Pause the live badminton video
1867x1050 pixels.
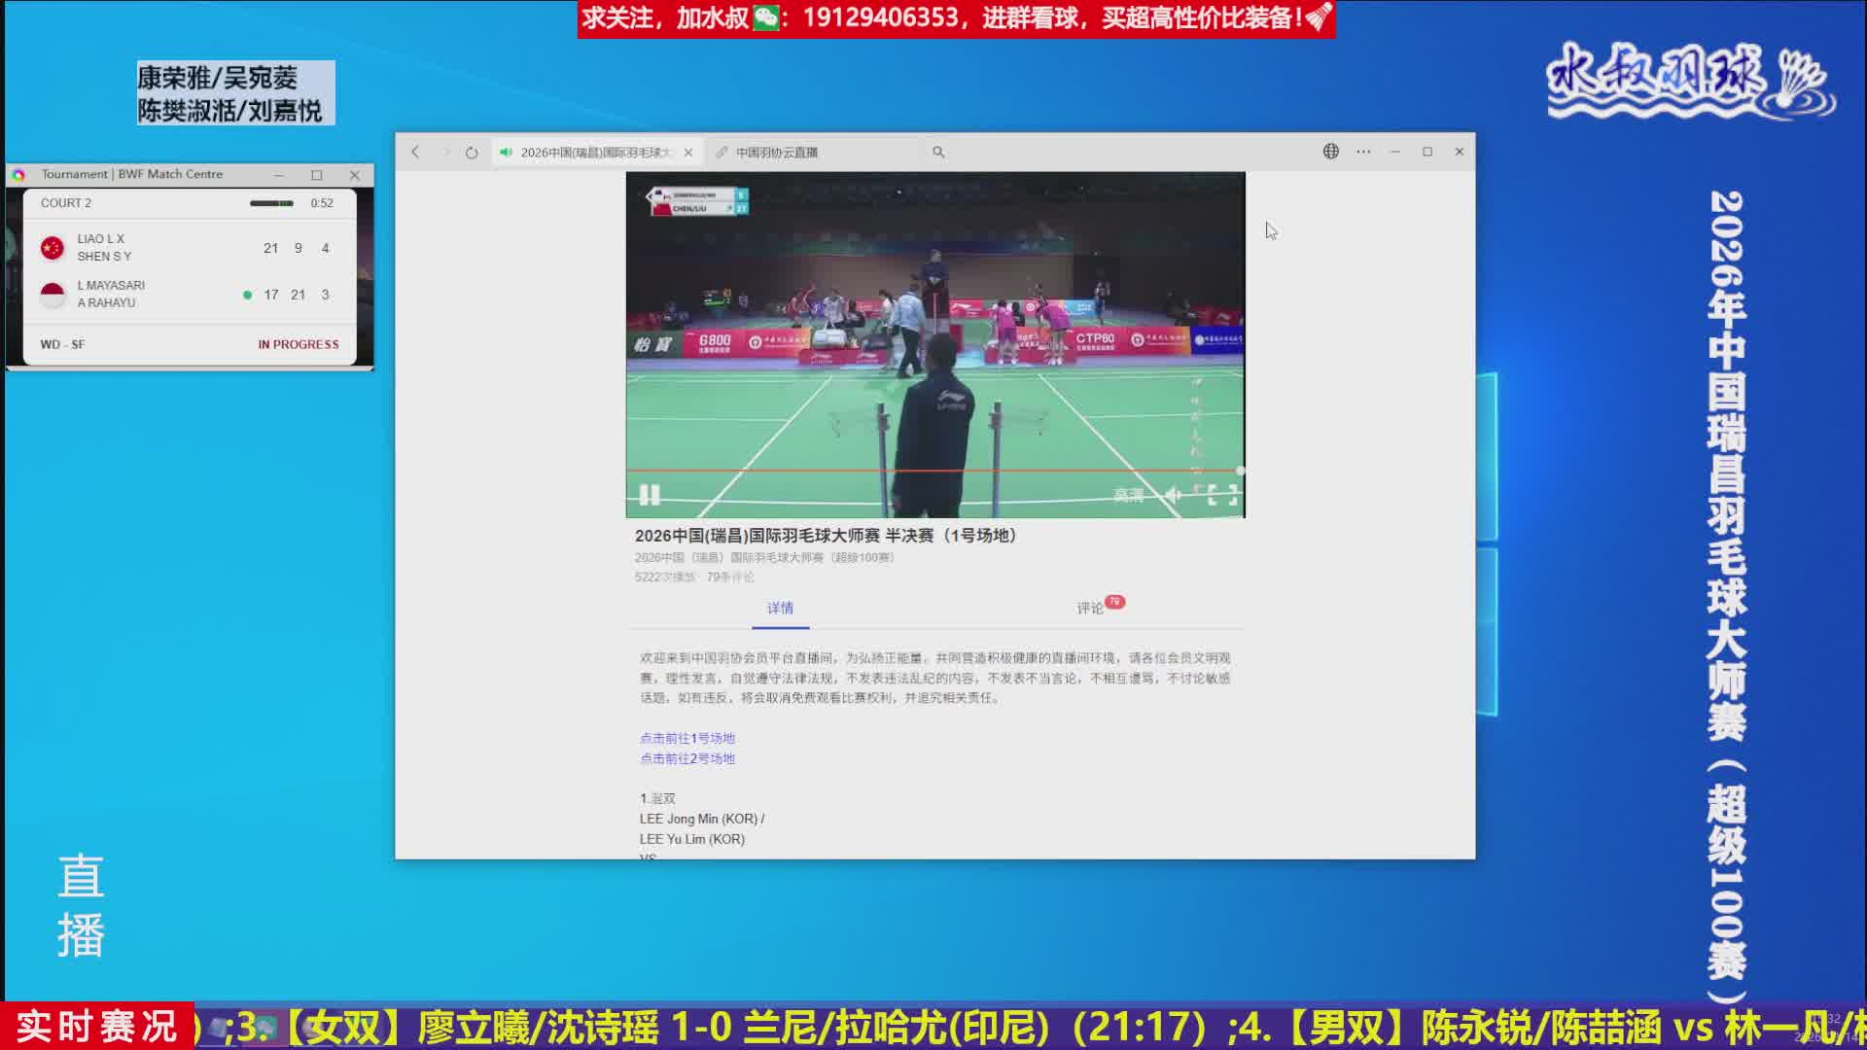tap(650, 495)
